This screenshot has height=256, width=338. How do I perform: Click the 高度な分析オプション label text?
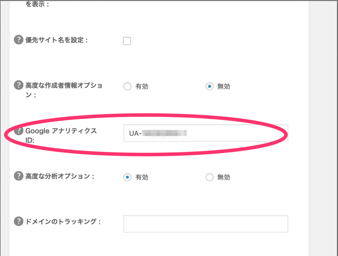60,176
